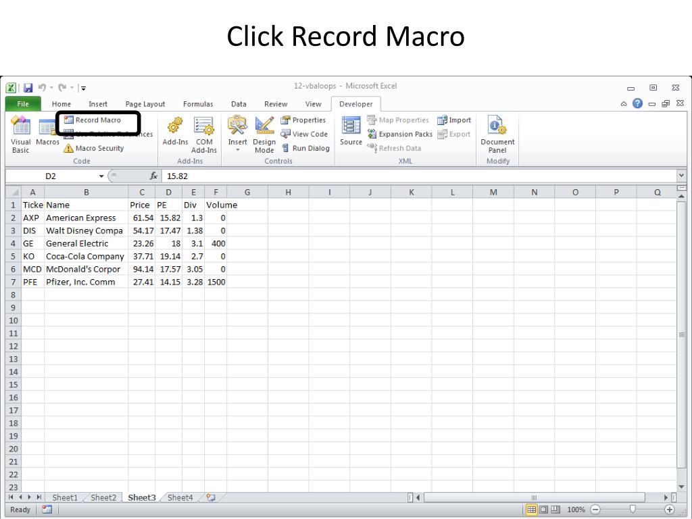
Task: Click View Code
Action: pyautogui.click(x=305, y=134)
